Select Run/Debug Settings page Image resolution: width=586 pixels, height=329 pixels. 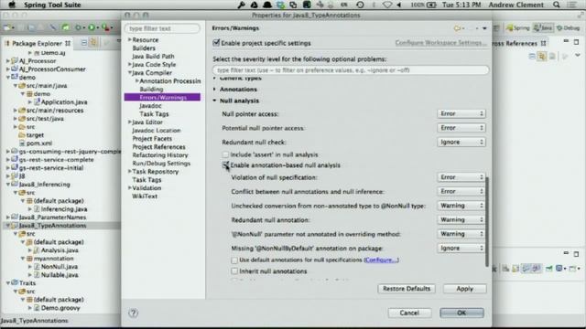click(161, 163)
